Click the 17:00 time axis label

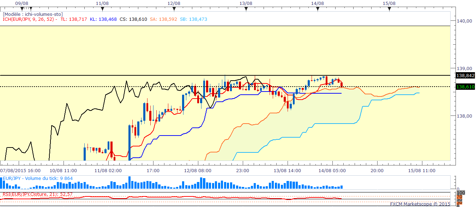pyautogui.click(x=153, y=170)
